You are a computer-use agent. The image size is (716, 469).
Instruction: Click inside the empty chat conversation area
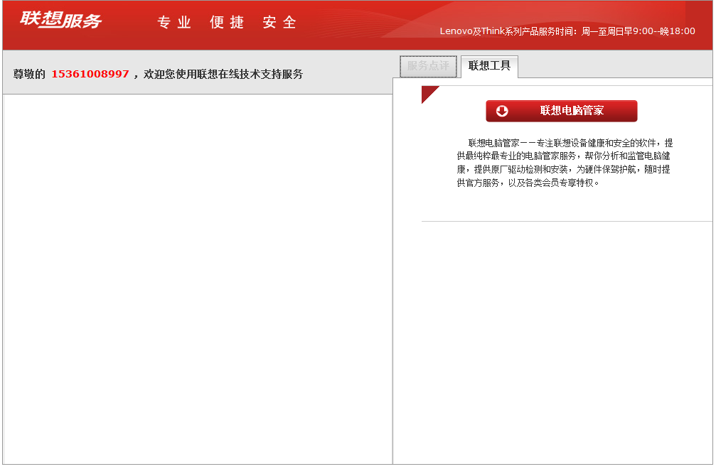pyautogui.click(x=198, y=279)
